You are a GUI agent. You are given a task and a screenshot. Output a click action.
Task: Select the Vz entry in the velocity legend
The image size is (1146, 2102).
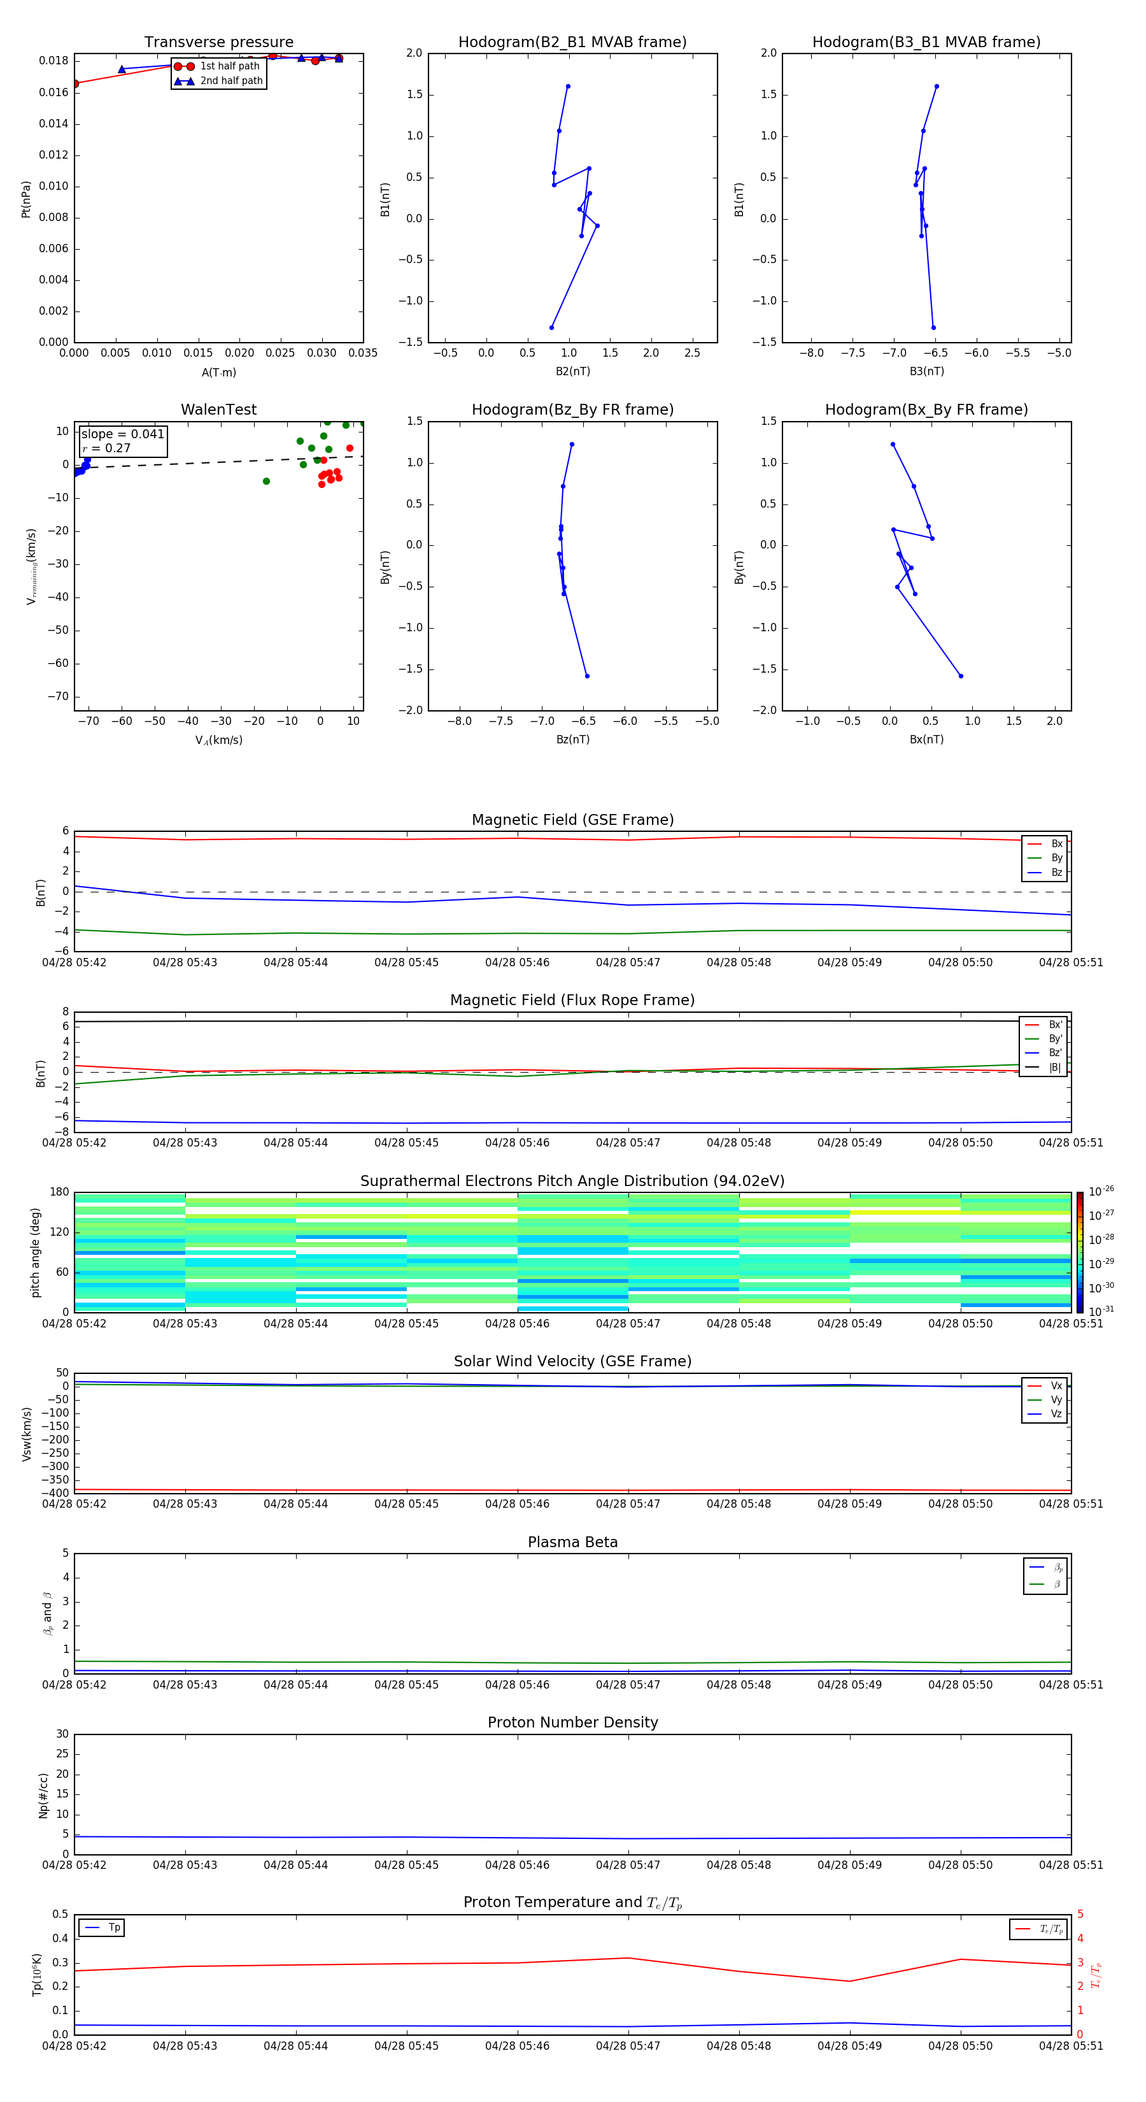(x=1045, y=1414)
